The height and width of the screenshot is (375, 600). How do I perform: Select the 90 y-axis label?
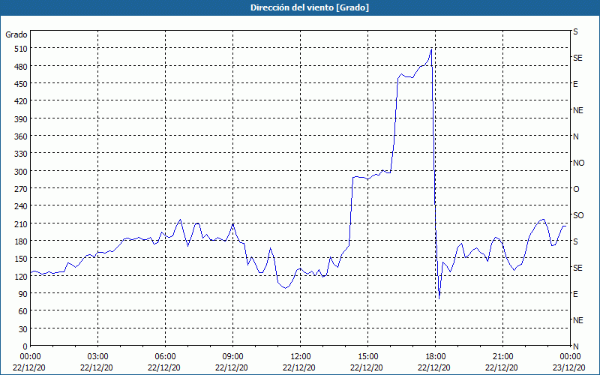[x=22, y=294]
